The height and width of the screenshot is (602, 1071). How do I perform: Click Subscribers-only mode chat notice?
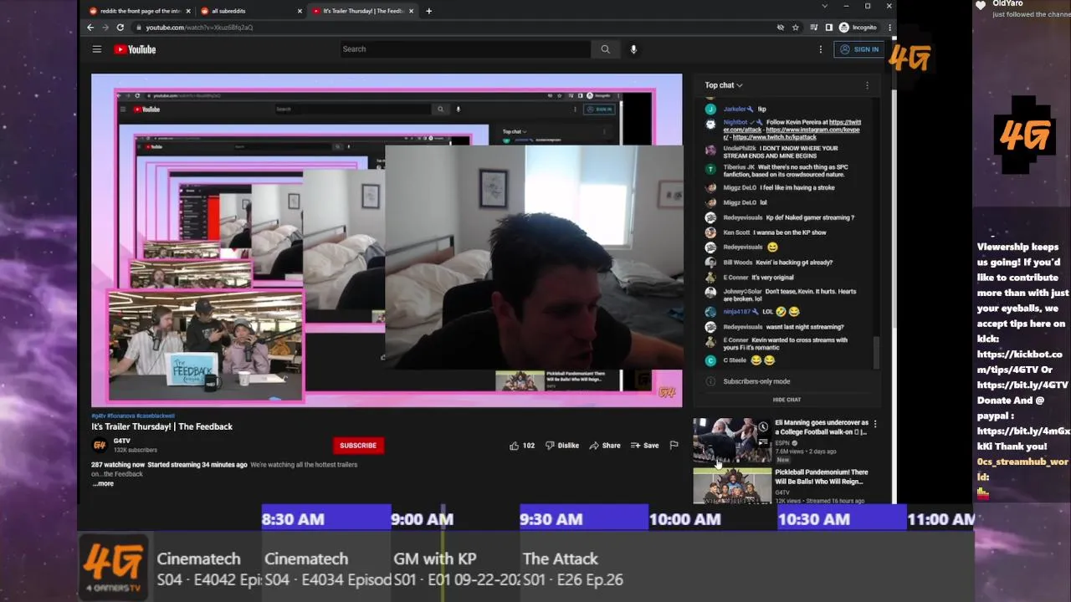[756, 381]
